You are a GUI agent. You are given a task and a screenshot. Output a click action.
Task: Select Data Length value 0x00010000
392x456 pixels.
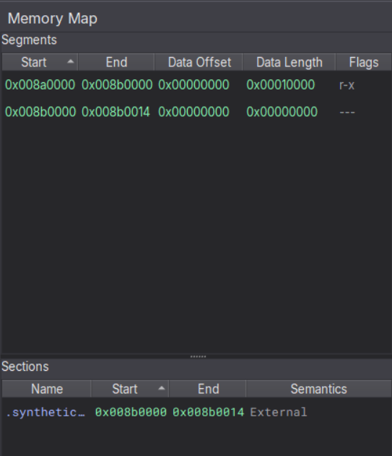pos(281,85)
